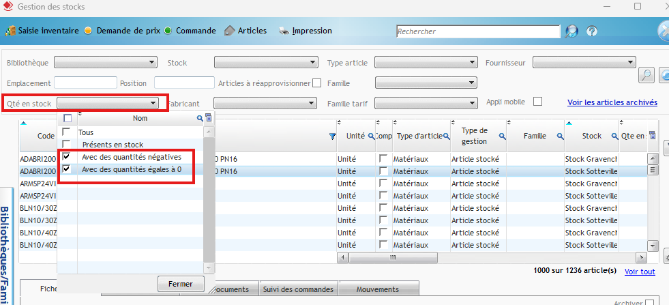Open Articles from toolbar
The height and width of the screenshot is (305, 669).
[252, 31]
